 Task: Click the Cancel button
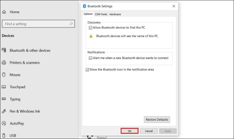(x=149, y=131)
